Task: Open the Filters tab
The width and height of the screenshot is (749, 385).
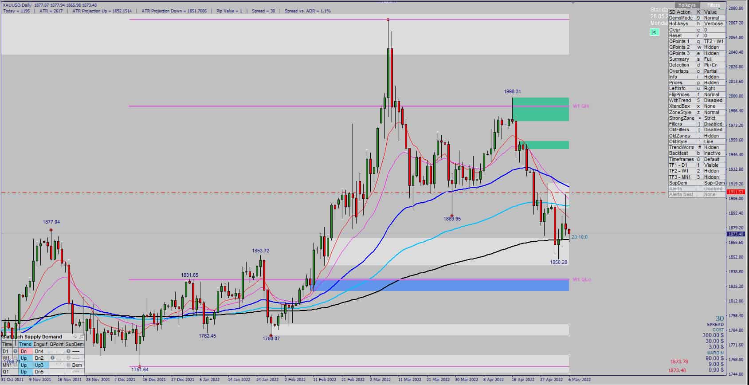Action: tap(714, 5)
